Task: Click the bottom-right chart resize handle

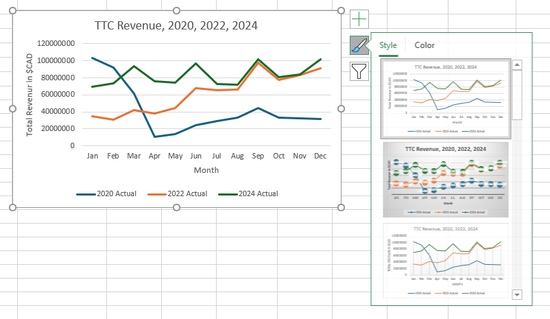Action: [341, 208]
